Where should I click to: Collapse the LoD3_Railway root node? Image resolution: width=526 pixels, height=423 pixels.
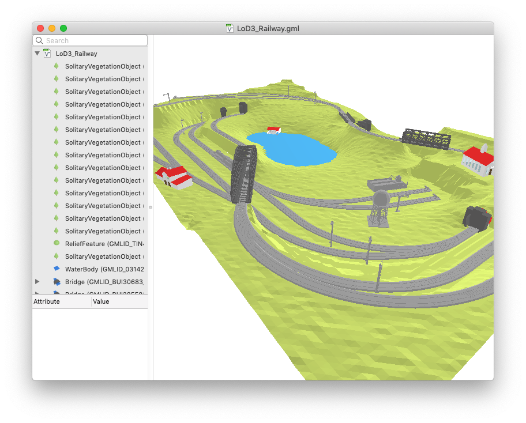(37, 53)
